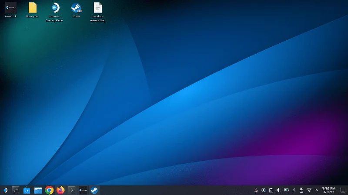This screenshot has width=348, height=195.
Task: Toggle Bluetooth from the system tray
Action: [x=294, y=190]
